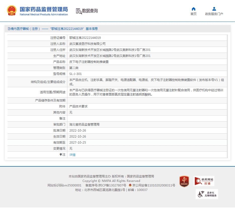Open the 适老化无障碍服务 accessibility badge
The width and height of the screenshot is (235, 211).
(x=207, y=194)
